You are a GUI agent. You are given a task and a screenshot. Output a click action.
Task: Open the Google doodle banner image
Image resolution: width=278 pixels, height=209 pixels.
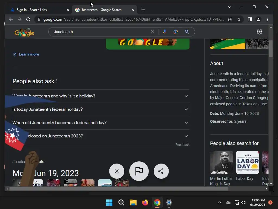tap(147, 44)
